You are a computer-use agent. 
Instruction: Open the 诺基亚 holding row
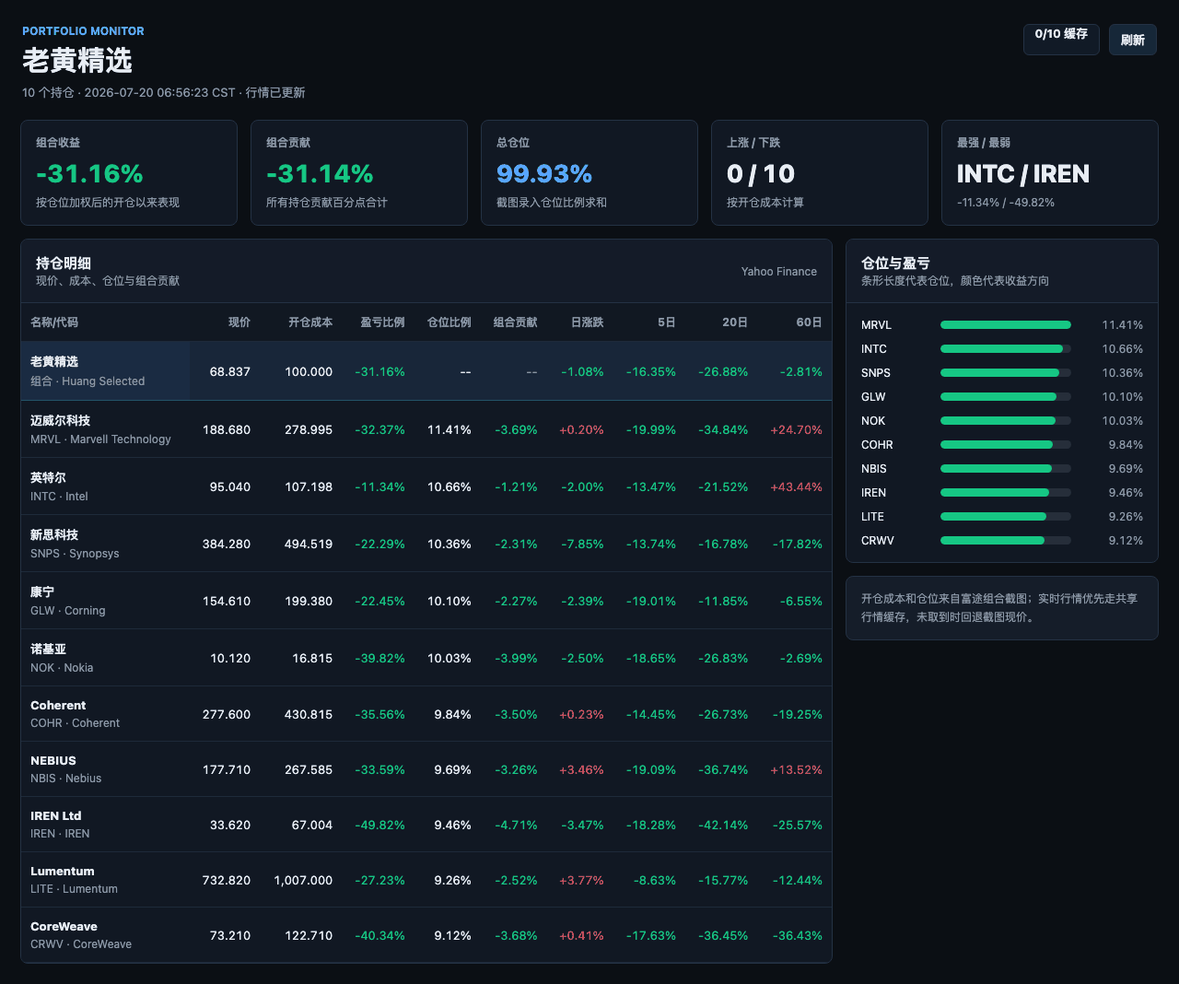pyautogui.click(x=426, y=658)
